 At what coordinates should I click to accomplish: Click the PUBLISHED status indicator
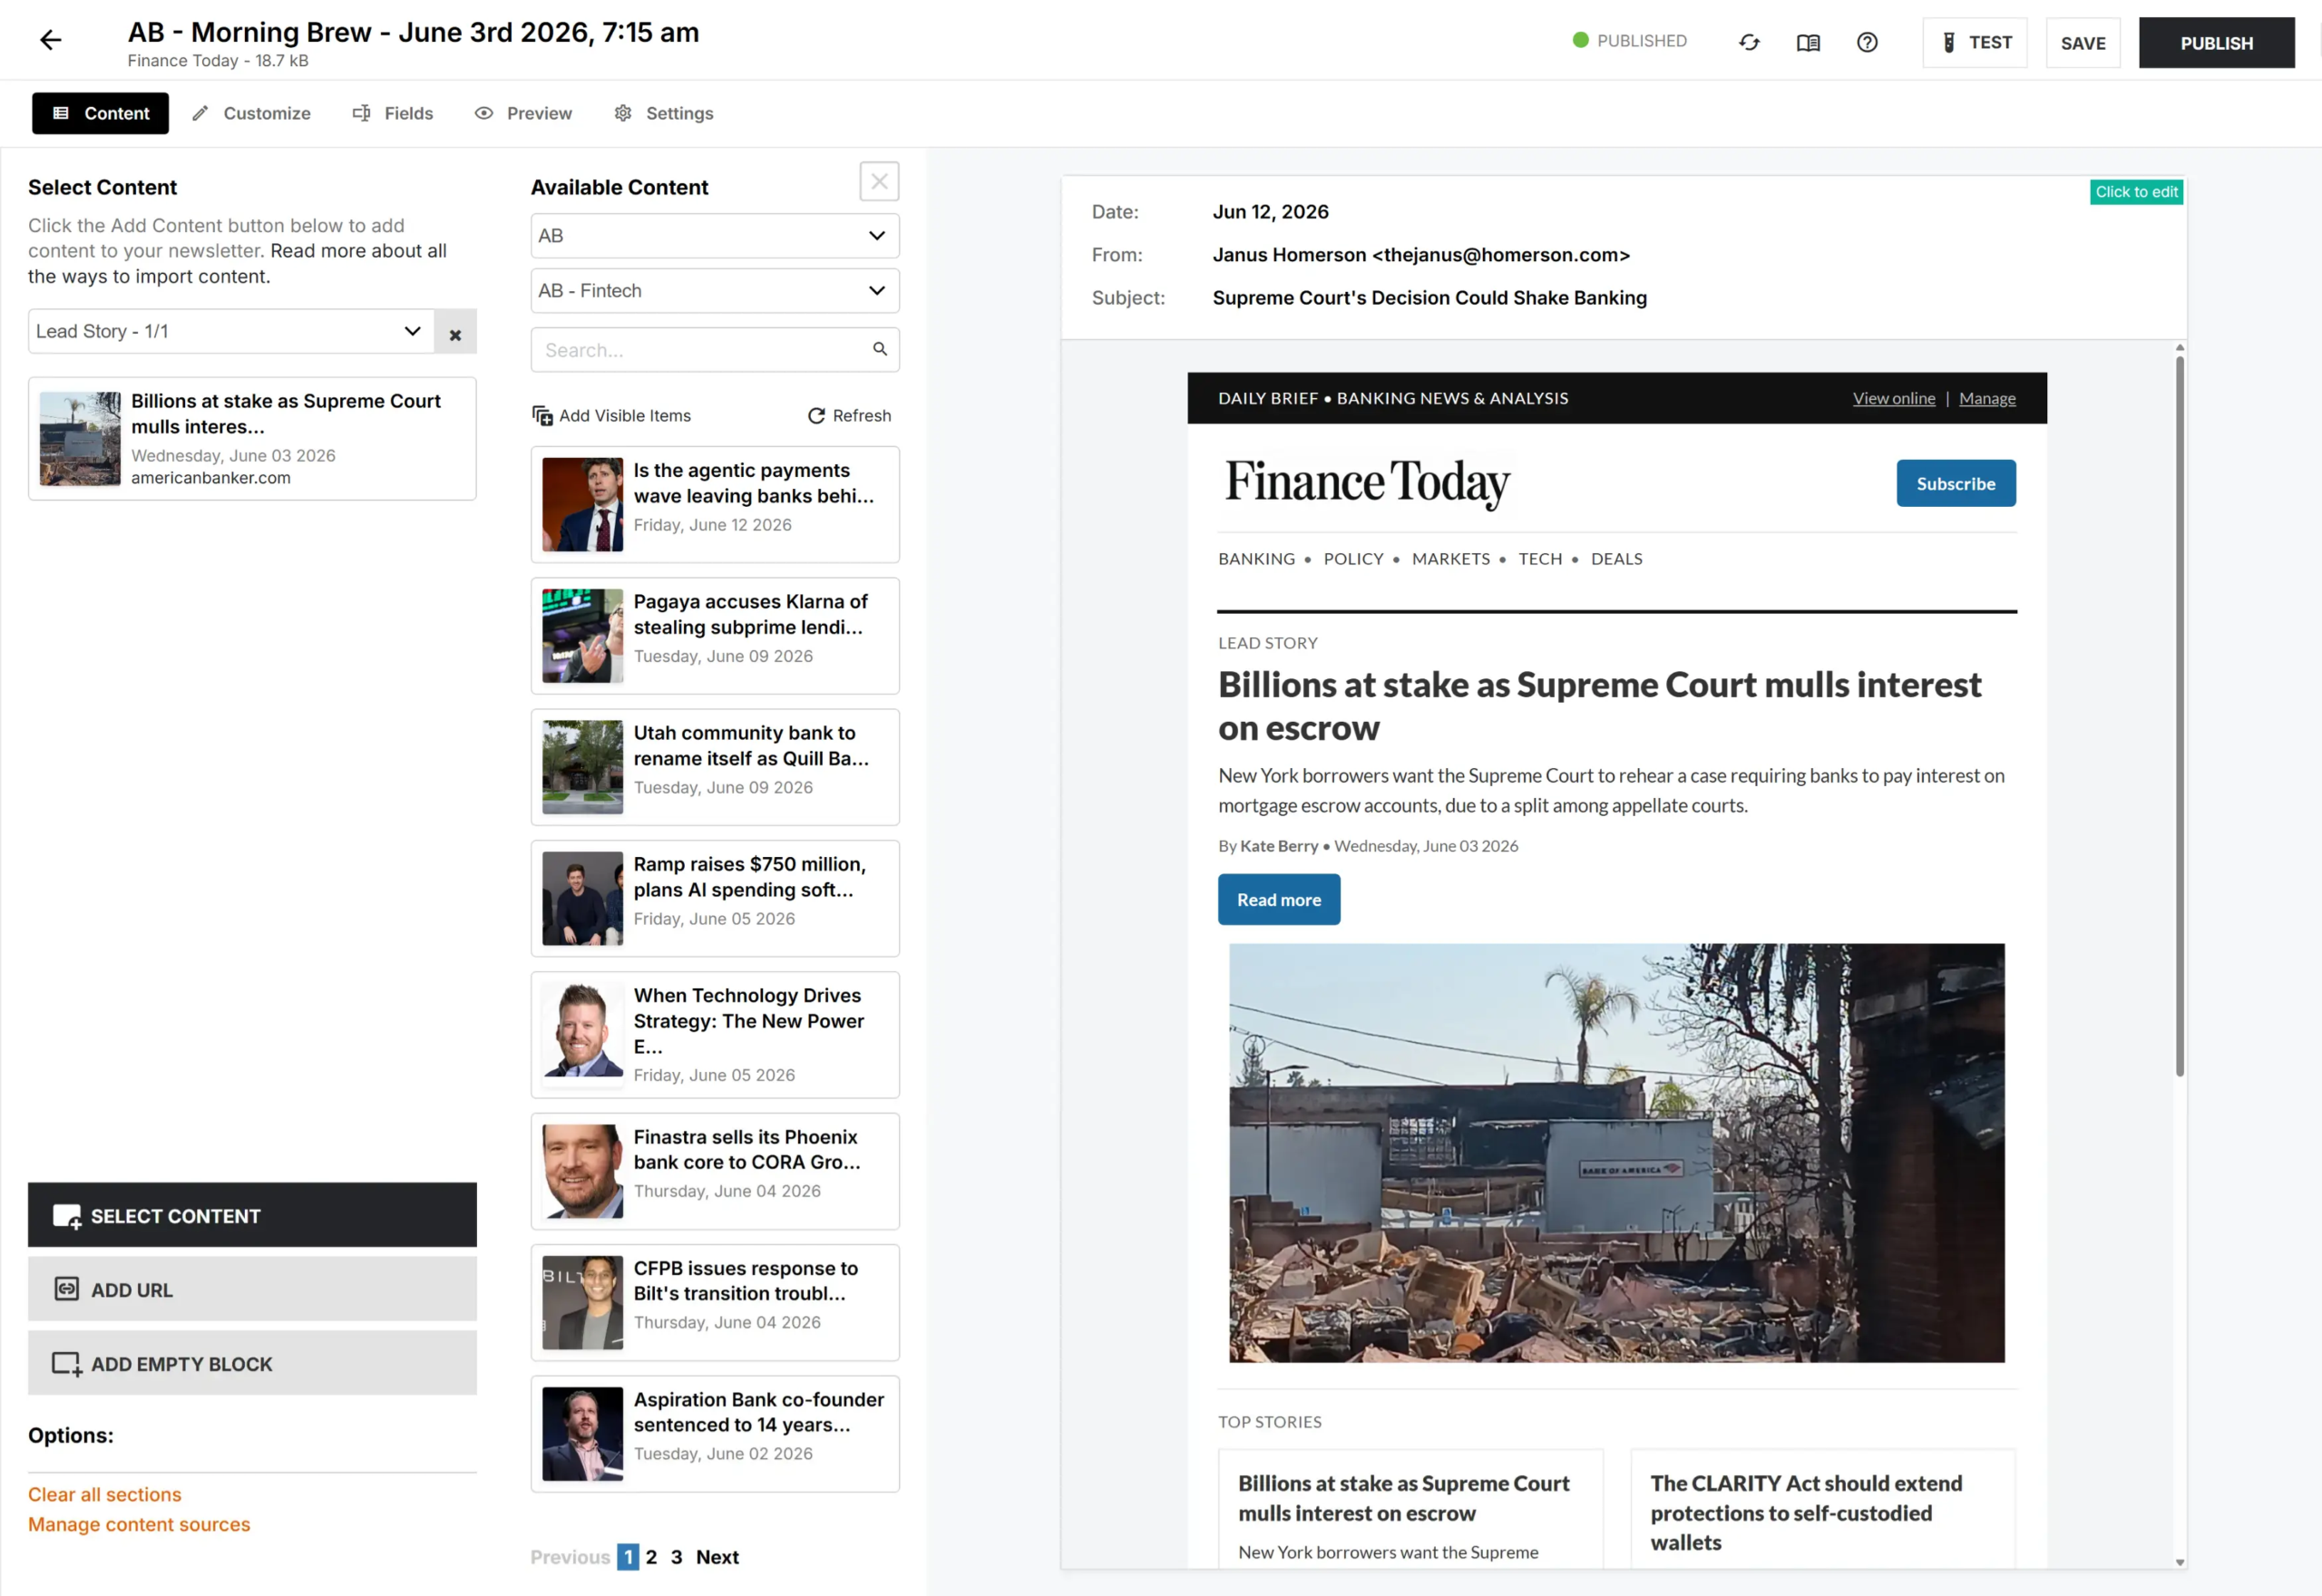click(1630, 41)
